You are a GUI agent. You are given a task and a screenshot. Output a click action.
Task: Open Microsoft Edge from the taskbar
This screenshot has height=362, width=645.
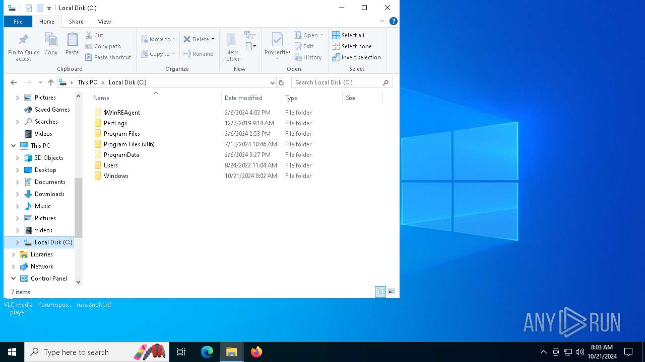pos(207,352)
